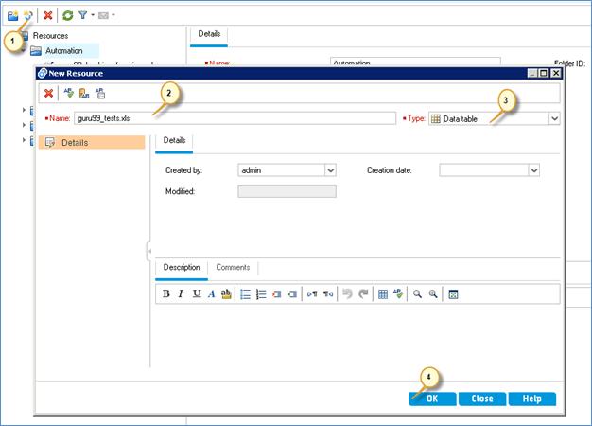The image size is (592, 426).
Task: Click the New Resource star icon
Action: 27,15
